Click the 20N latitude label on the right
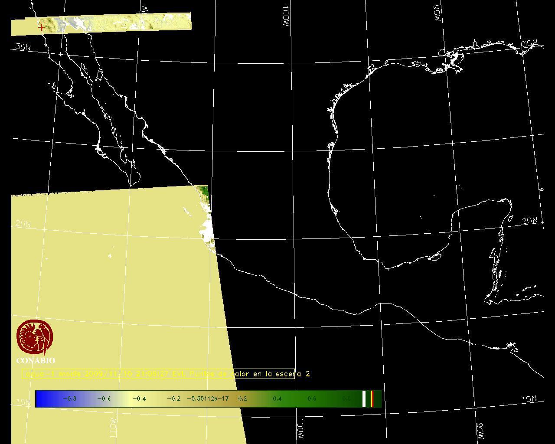Viewport: 555px width, 444px height. [x=529, y=221]
